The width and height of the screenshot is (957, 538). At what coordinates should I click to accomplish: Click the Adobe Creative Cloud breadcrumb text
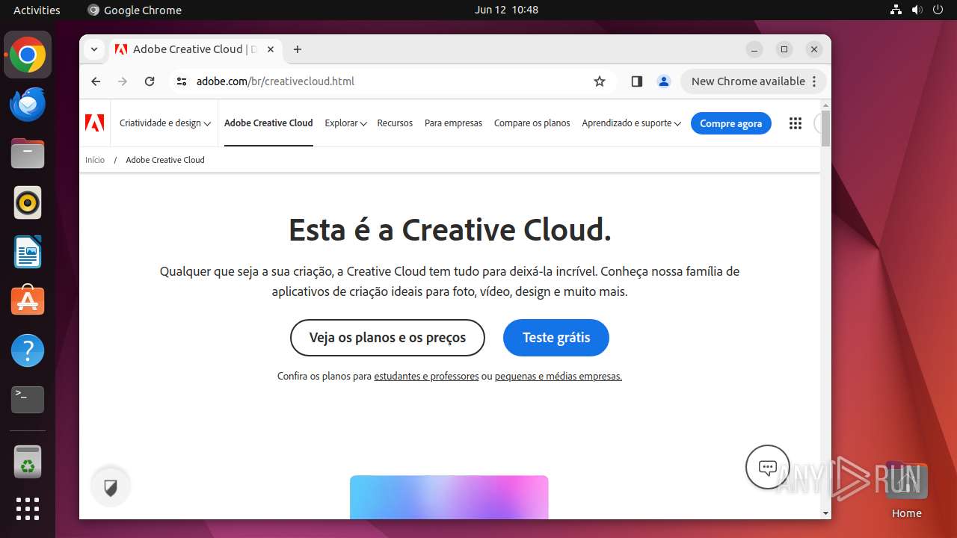coord(165,160)
